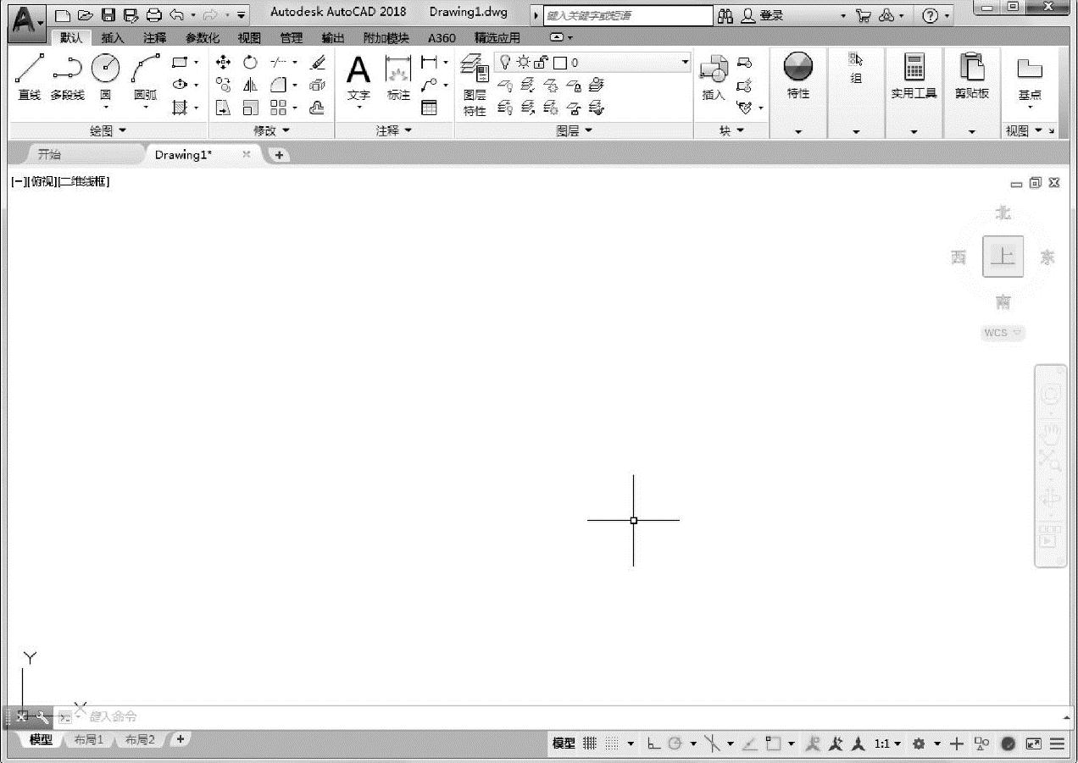Switch to the 布局1 layout tab
Image resolution: width=1078 pixels, height=763 pixels.
pyautogui.click(x=88, y=739)
